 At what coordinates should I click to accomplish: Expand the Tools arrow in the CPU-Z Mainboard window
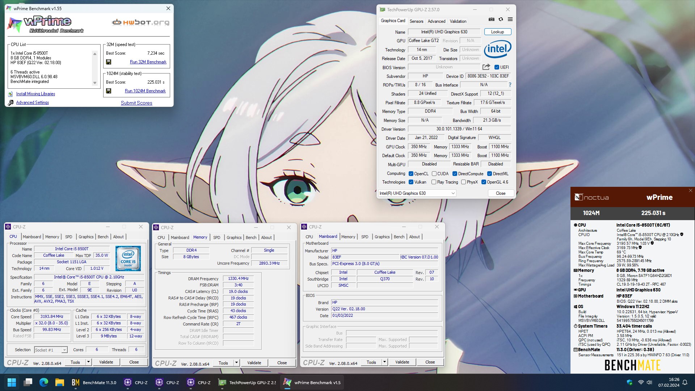384,362
